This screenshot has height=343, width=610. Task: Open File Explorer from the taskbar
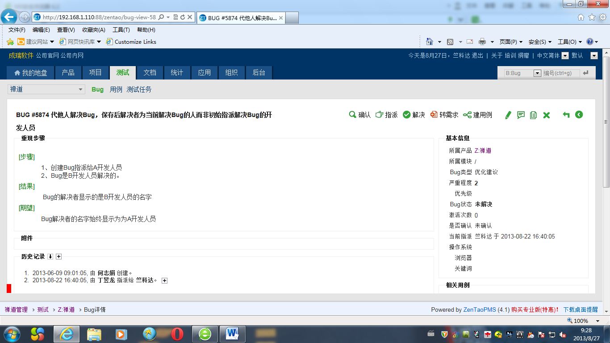click(94, 334)
